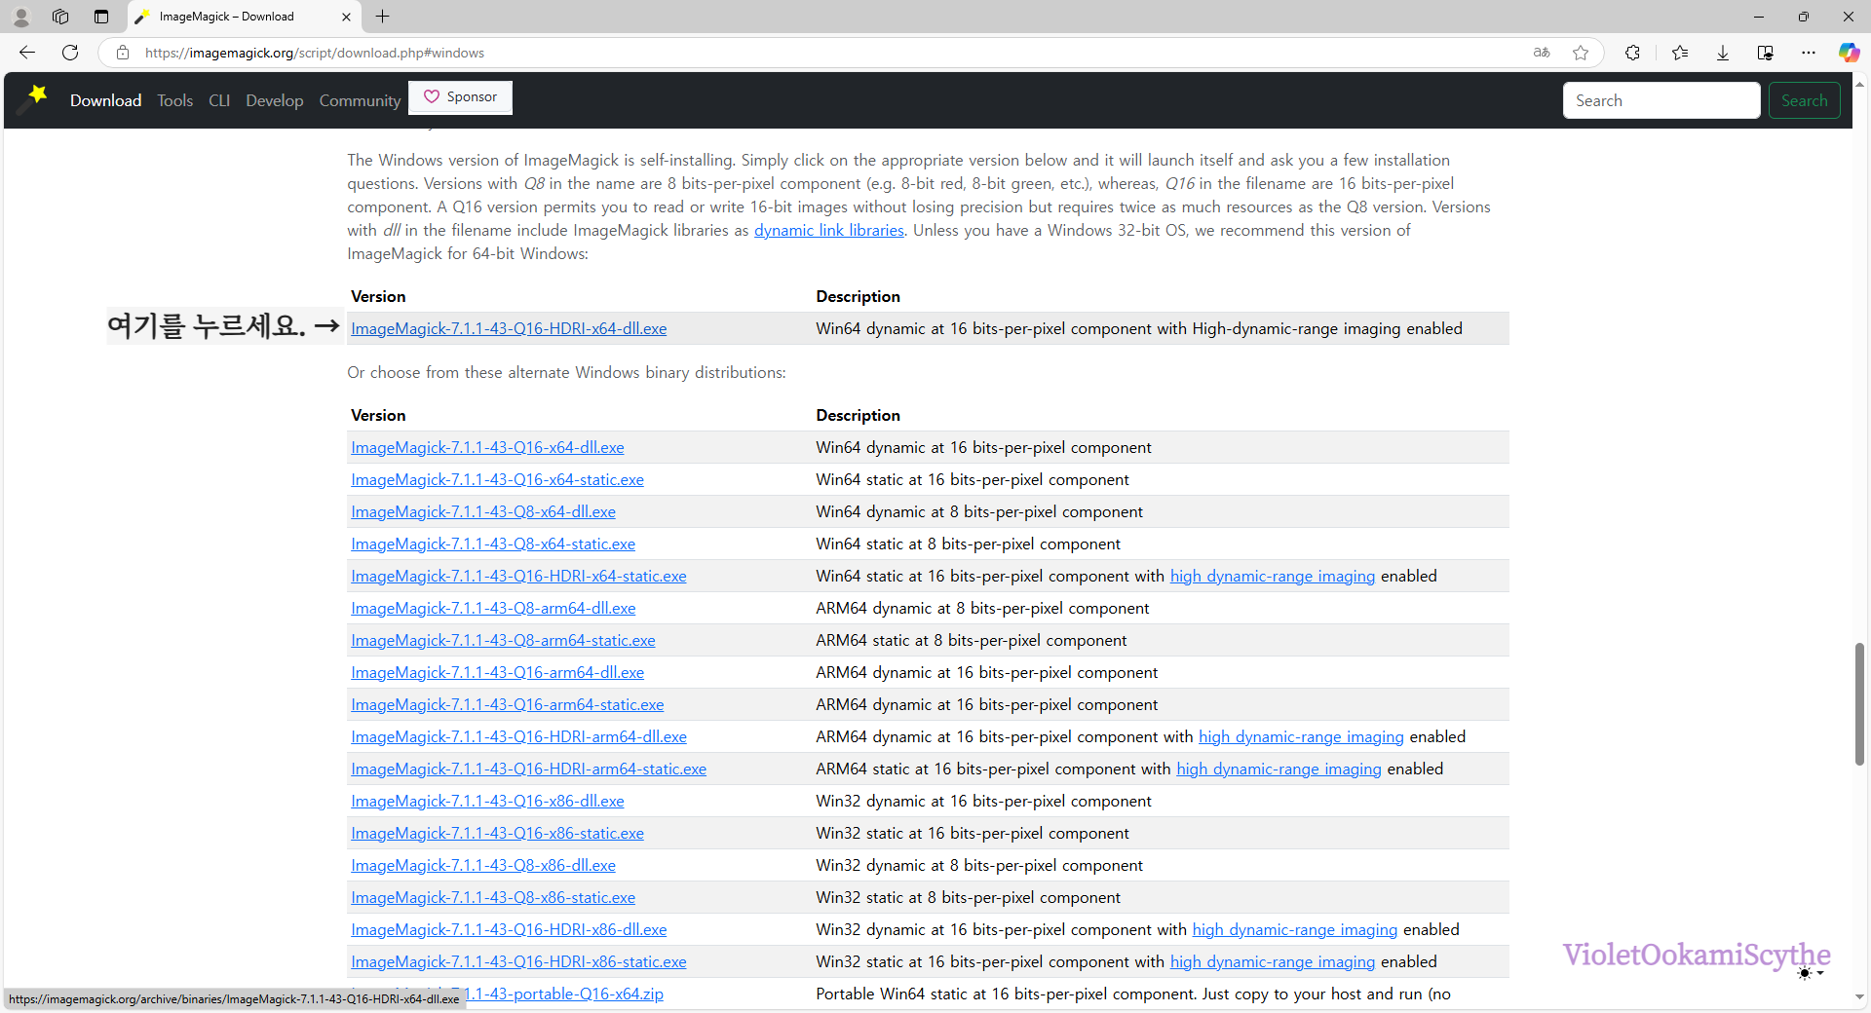Add page to favorites star icon
The image size is (1871, 1013).
[1581, 53]
